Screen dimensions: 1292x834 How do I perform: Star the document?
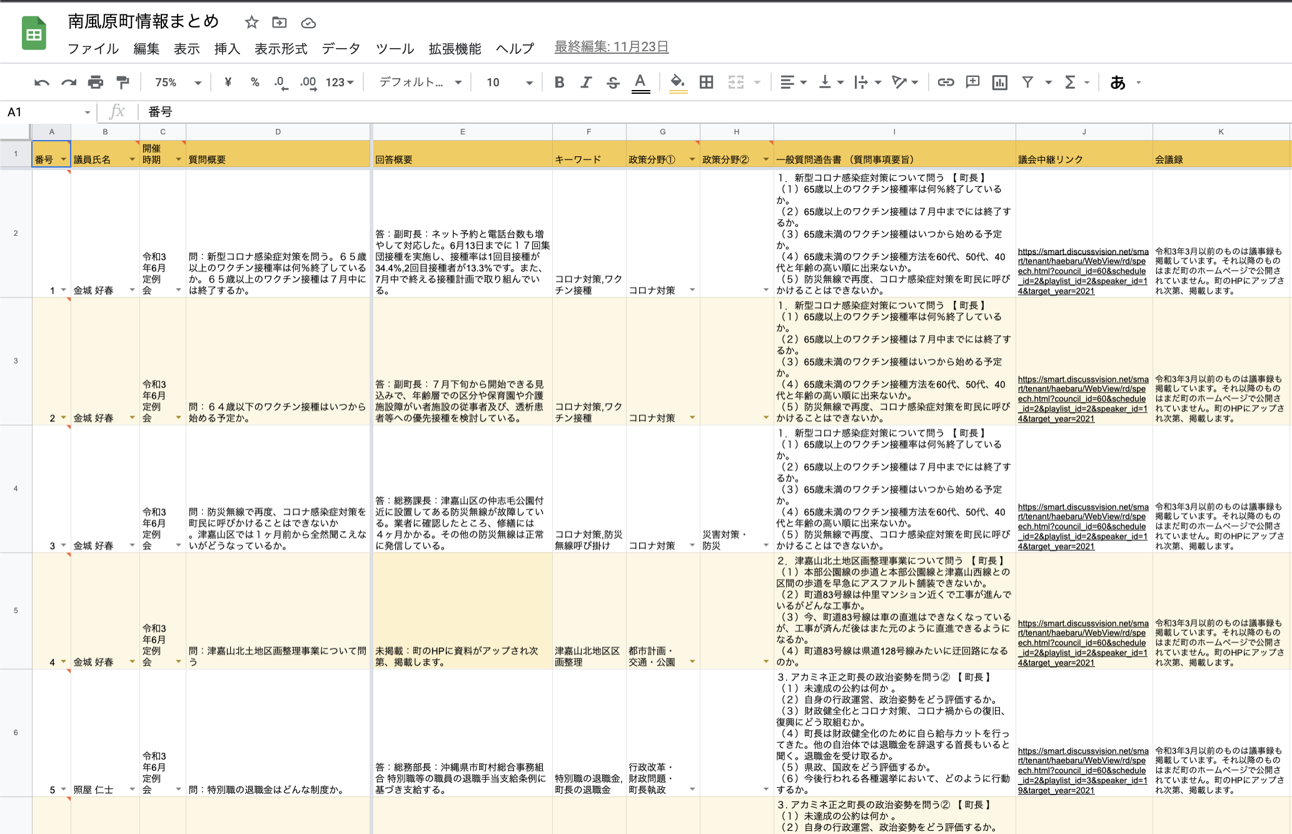251,23
